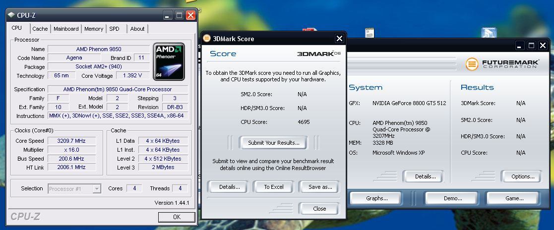Image resolution: width=554 pixels, height=230 pixels.
Task: Click the Version 1.44.1 text in CPU-Z
Action: coord(172,203)
